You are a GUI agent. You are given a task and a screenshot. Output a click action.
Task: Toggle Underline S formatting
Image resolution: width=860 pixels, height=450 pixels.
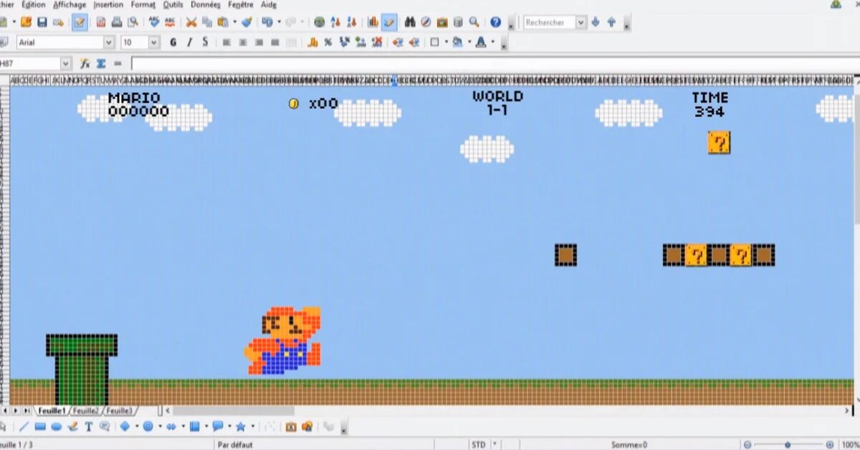coord(205,42)
